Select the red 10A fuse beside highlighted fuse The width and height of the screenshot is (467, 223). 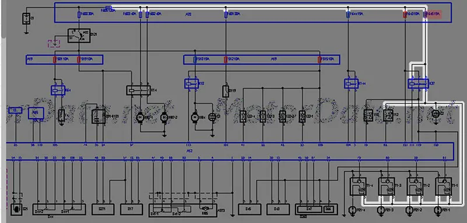click(405, 14)
